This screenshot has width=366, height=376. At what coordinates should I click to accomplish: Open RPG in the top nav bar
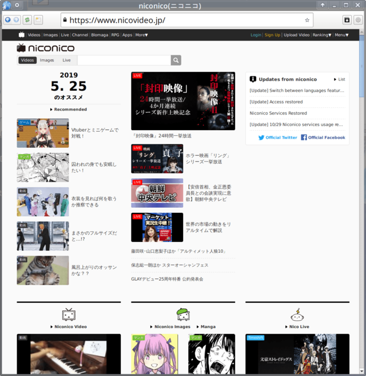click(115, 35)
